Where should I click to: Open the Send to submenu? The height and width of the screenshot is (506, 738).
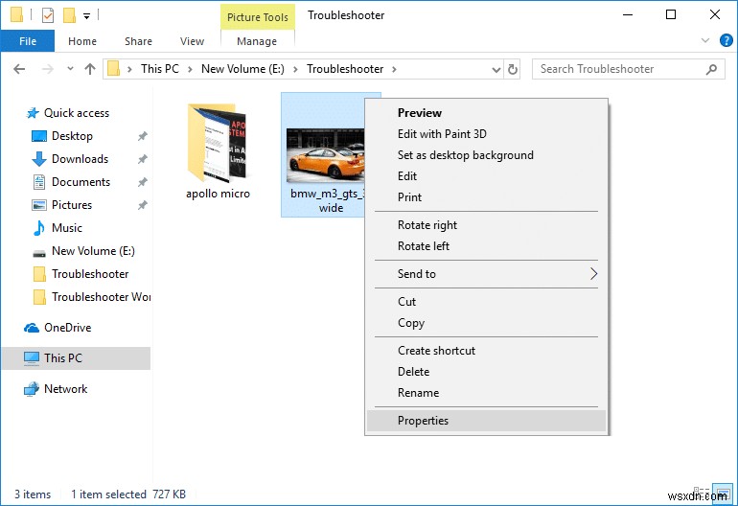point(487,274)
